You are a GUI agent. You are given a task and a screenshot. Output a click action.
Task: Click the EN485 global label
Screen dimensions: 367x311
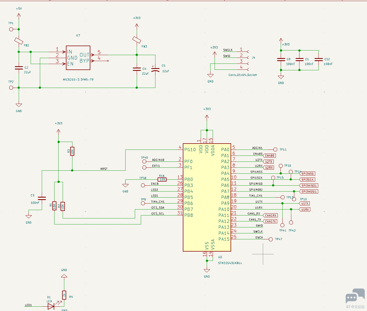[270, 156]
